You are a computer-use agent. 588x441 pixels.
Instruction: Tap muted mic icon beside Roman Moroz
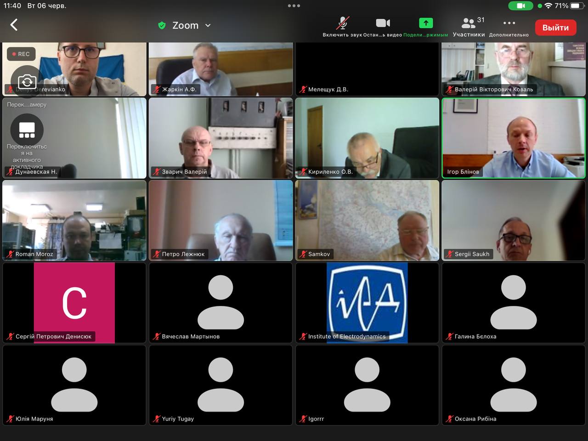tap(10, 254)
